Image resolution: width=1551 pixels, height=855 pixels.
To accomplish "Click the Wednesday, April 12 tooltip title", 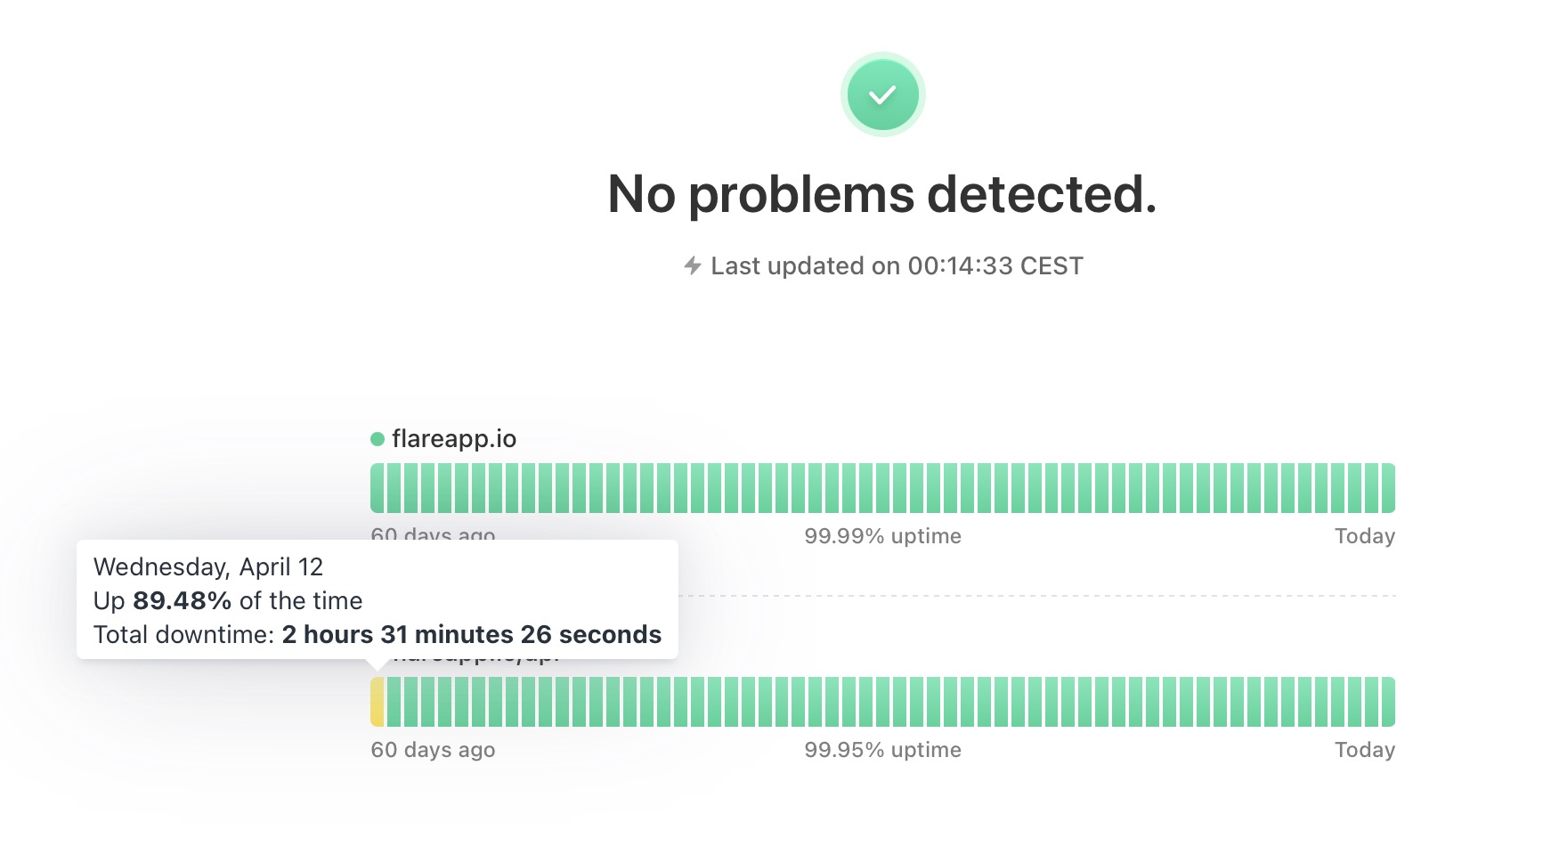I will click(x=208, y=566).
